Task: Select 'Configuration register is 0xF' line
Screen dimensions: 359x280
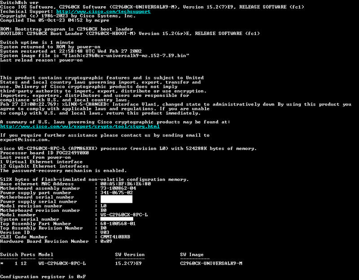Action: coord(43,277)
